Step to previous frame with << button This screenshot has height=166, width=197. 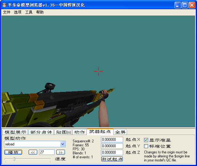click(33, 152)
